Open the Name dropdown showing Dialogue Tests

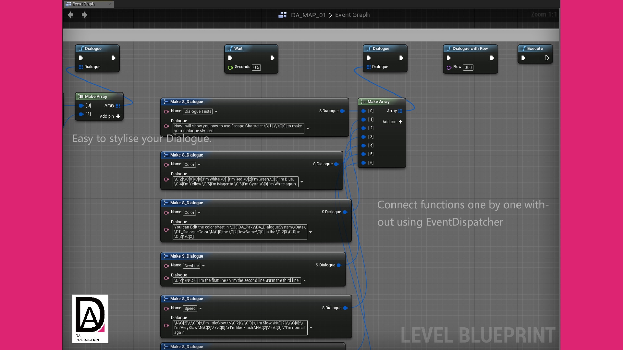(216, 111)
